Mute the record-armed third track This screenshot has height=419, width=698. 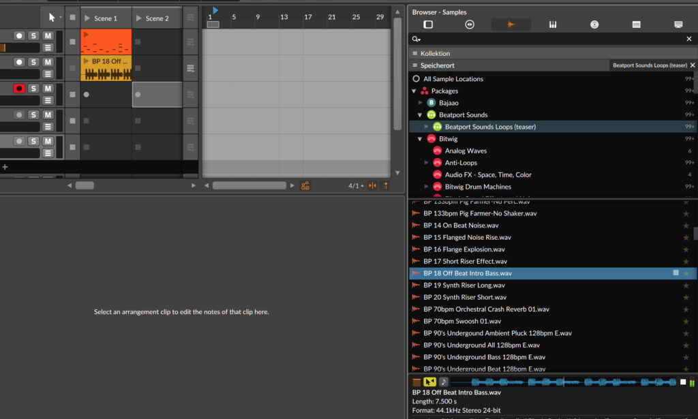48,88
